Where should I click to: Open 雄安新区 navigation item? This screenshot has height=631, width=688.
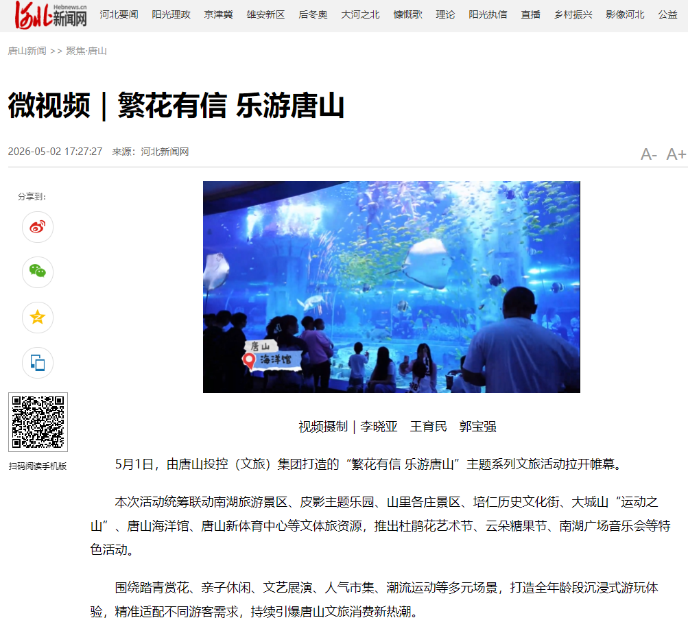(265, 15)
